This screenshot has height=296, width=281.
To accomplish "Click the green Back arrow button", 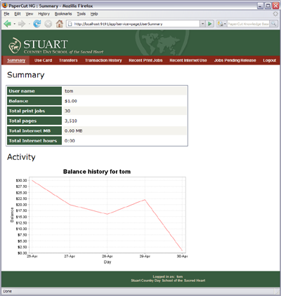I will coord(8,24).
